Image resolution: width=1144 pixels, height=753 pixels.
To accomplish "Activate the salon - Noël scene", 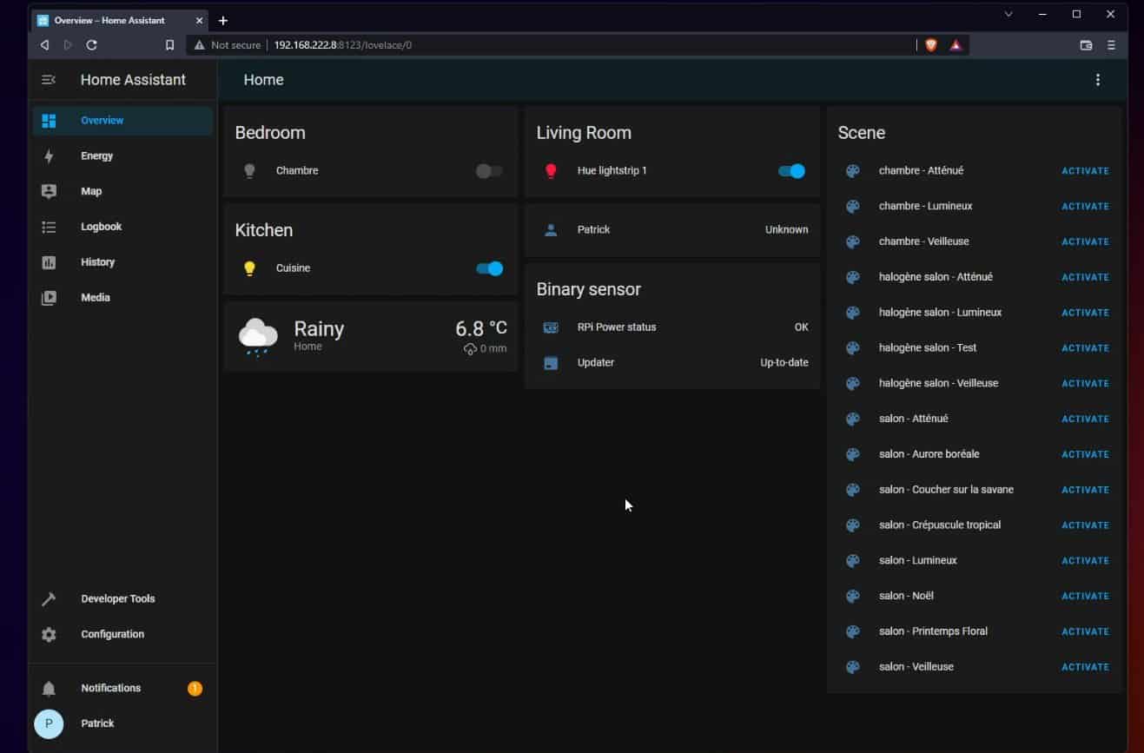I will coord(1085,596).
